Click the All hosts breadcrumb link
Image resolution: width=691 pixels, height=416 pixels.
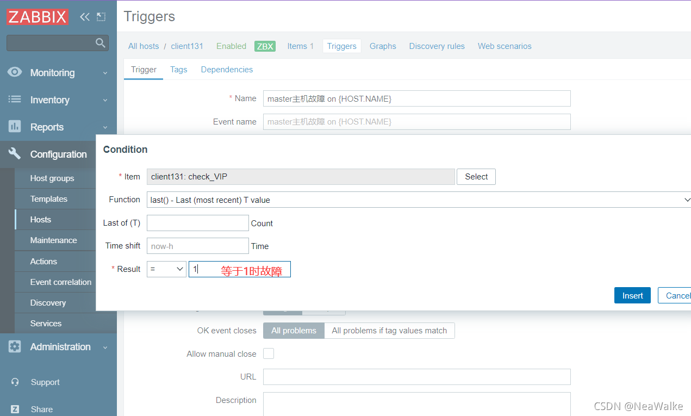tap(144, 46)
